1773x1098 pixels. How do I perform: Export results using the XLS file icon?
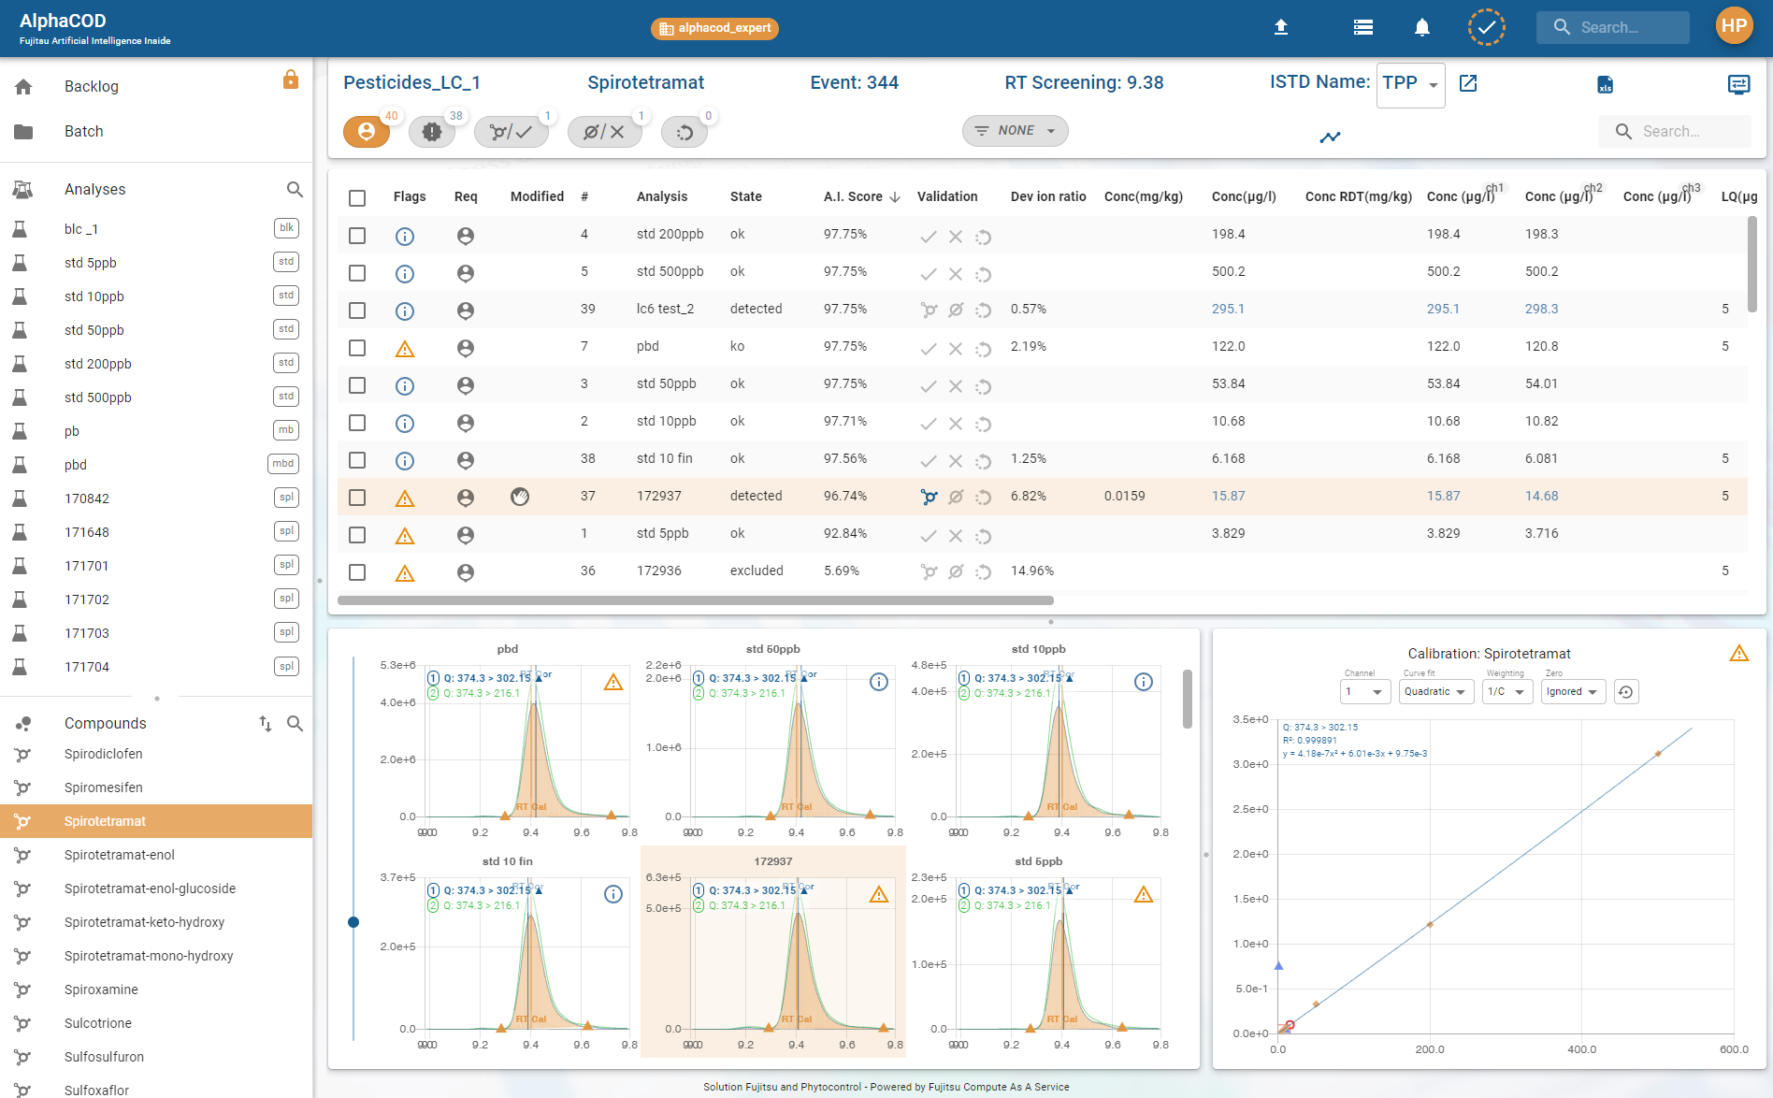1605,85
